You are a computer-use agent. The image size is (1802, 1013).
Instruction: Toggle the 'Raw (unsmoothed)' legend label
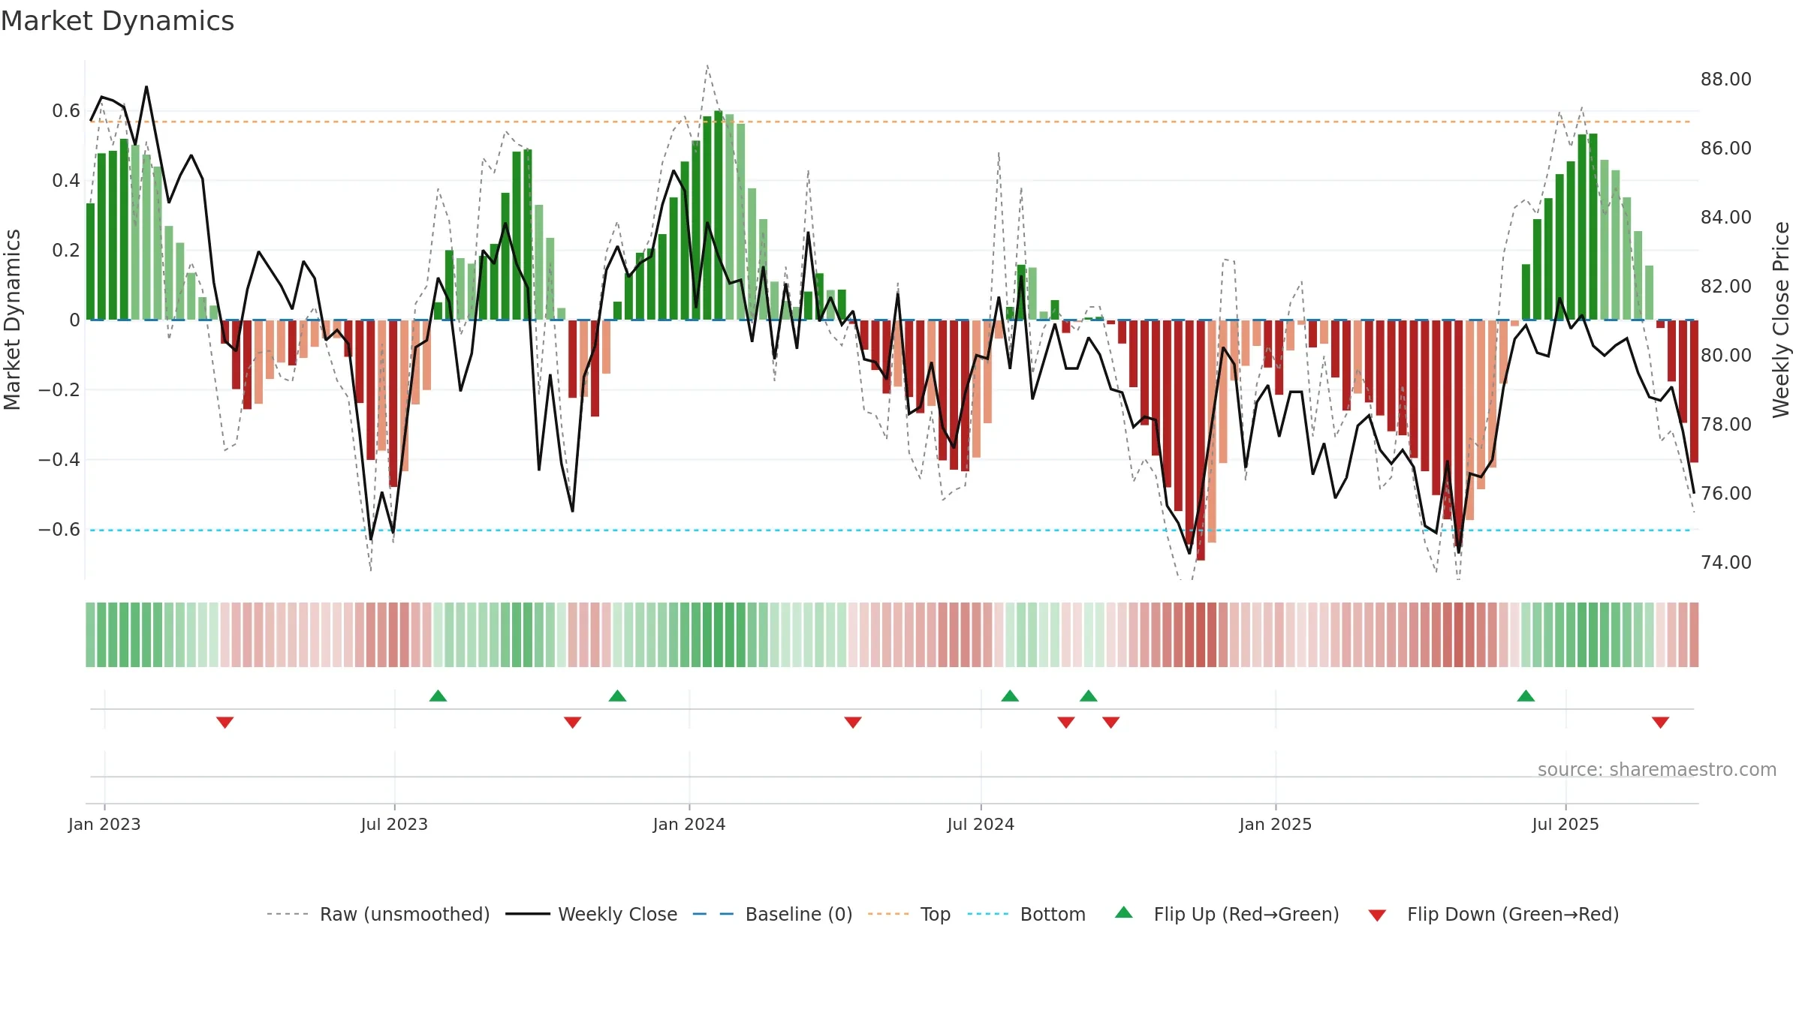[405, 914]
